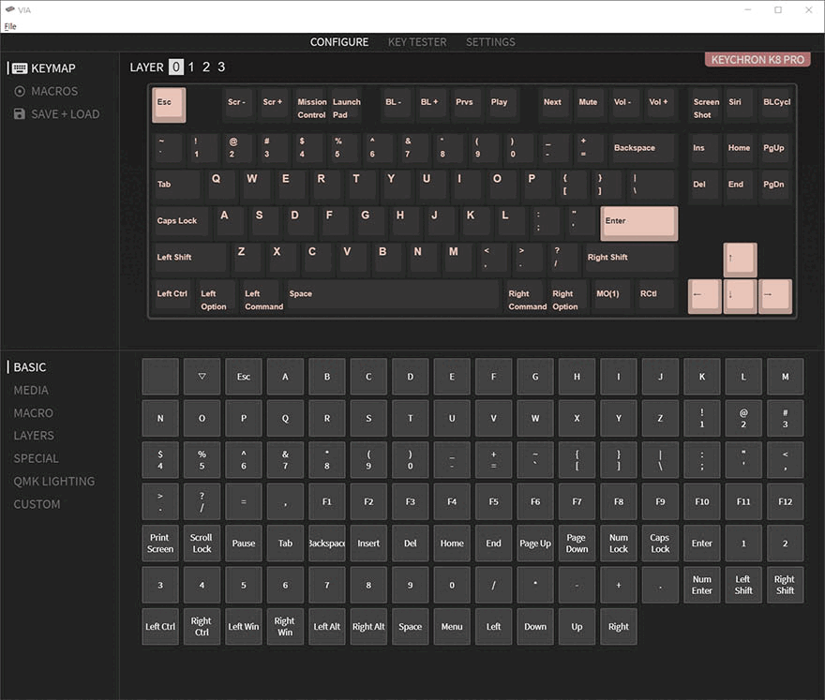Choose the Scroll Lock keycode

pos(202,544)
